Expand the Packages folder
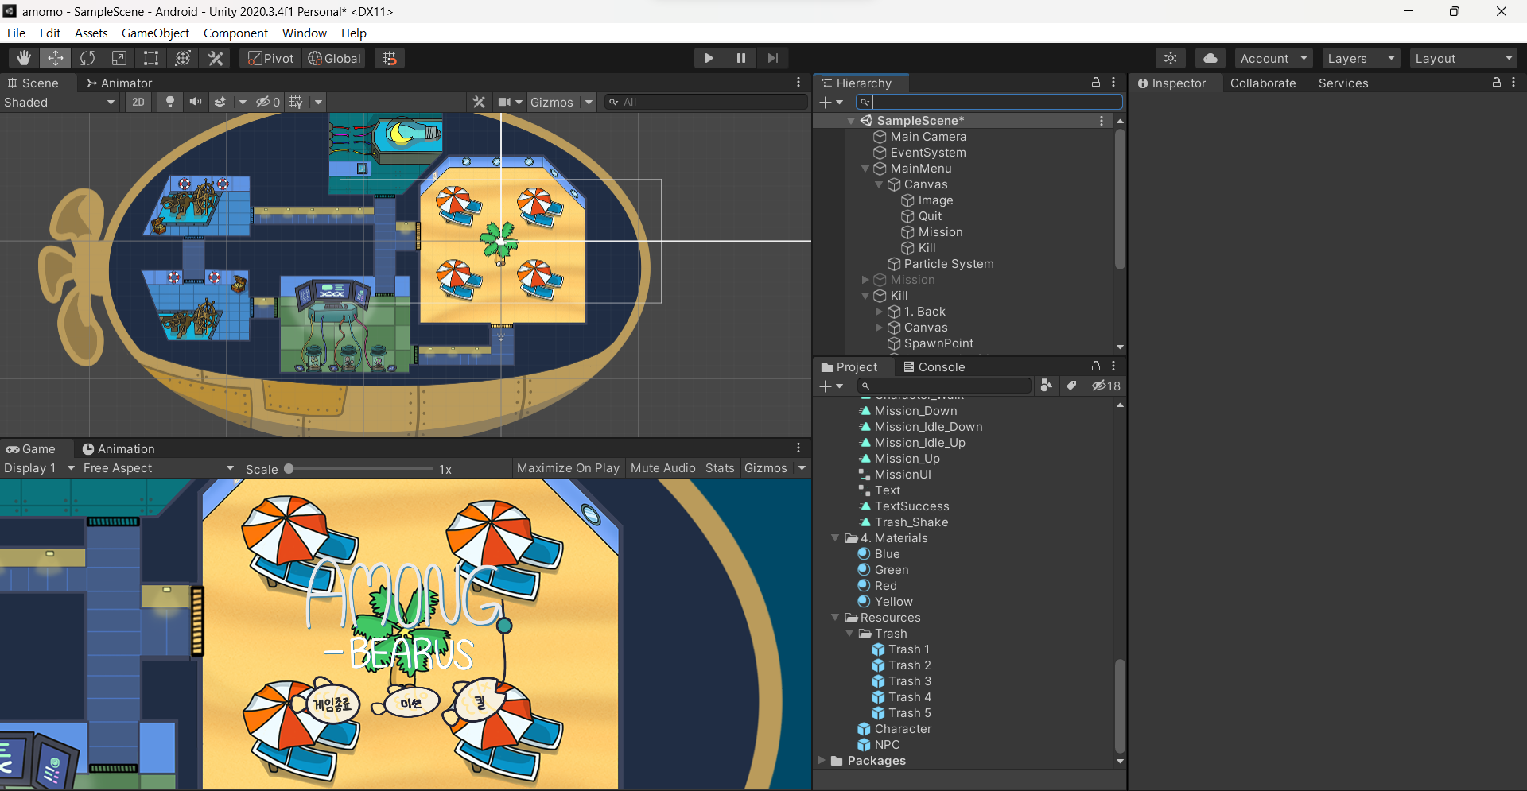1527x791 pixels. pos(822,761)
